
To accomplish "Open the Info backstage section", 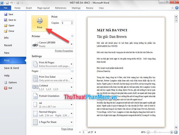I will 6,38.
